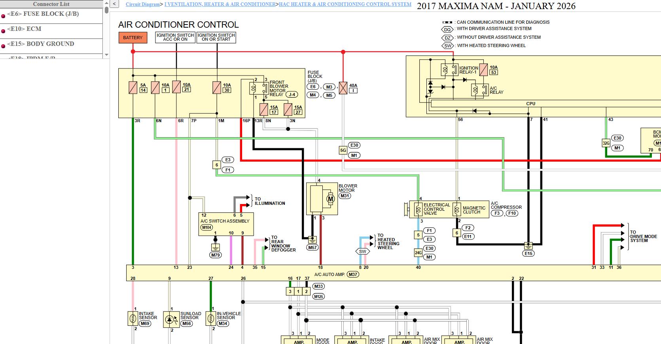Open the M37 A/C auto amp connector label
The width and height of the screenshot is (661, 344).
(352, 274)
